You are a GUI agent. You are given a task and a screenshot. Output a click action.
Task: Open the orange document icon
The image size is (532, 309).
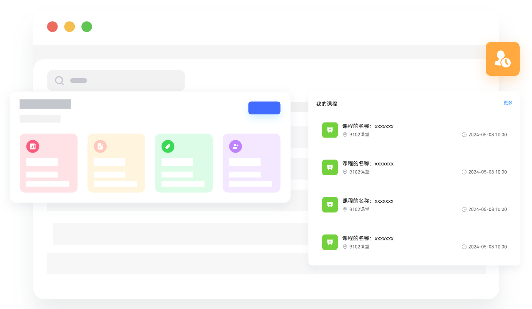tap(100, 146)
